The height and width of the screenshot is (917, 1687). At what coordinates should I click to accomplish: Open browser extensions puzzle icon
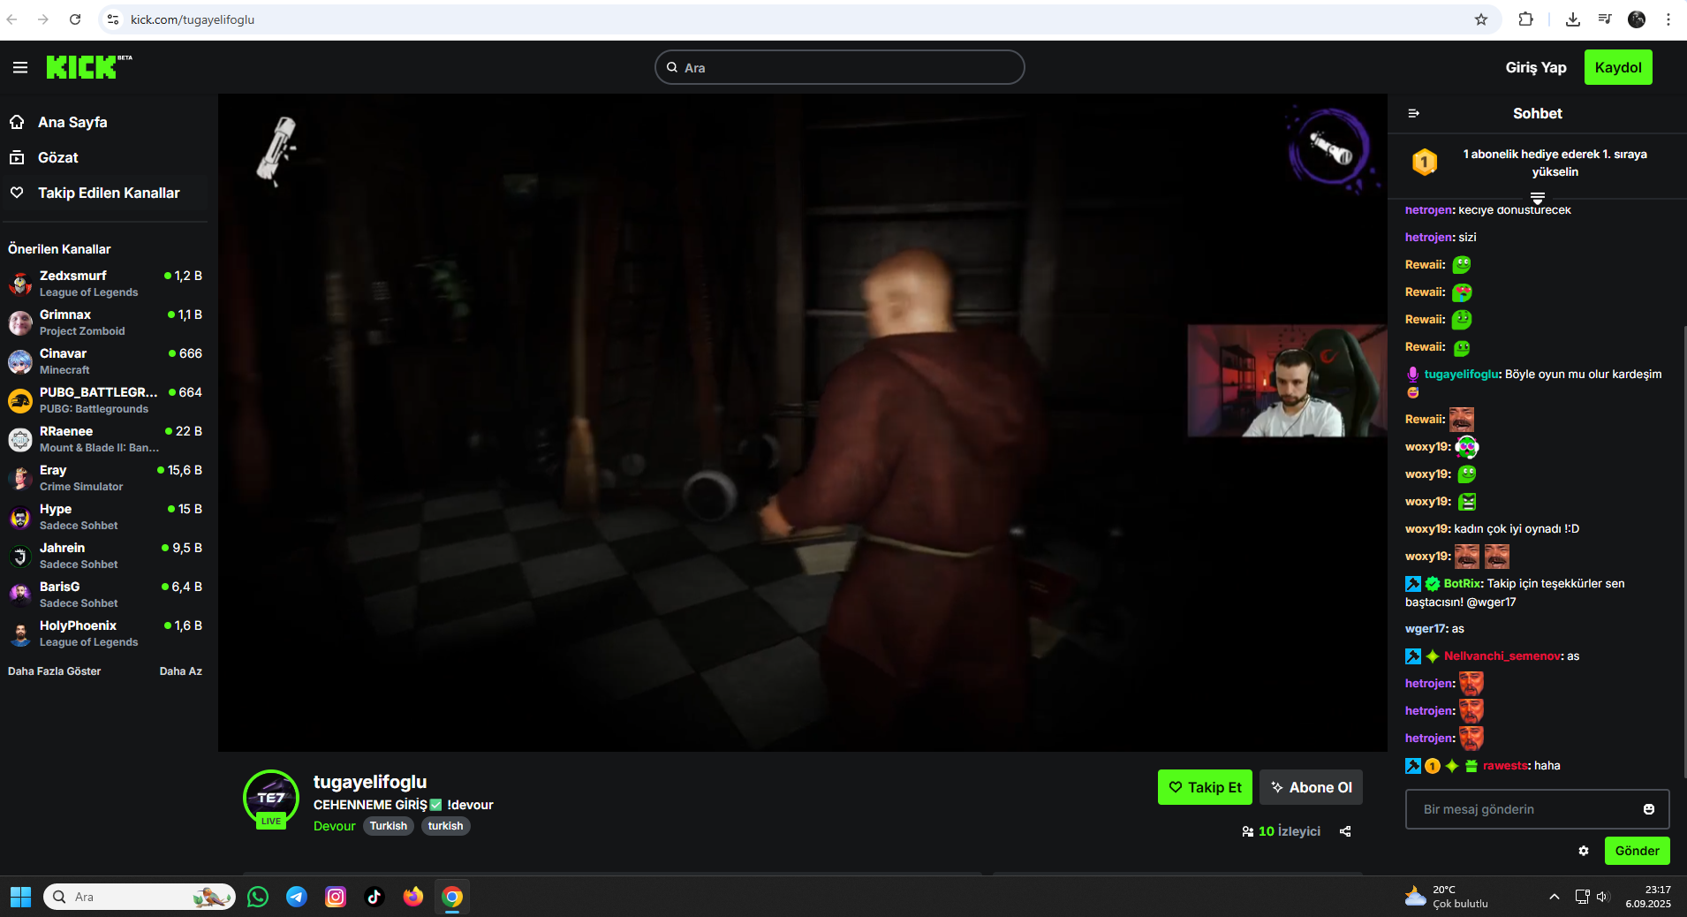(1525, 19)
